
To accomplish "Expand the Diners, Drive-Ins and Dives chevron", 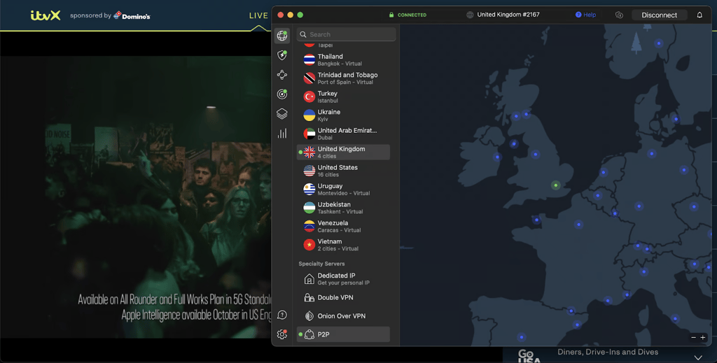I will pyautogui.click(x=698, y=357).
